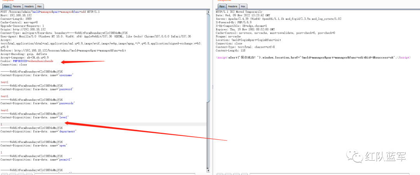Screen dimensions: 420x175
Task: Click the request Connection: close header
Action: 14,64
